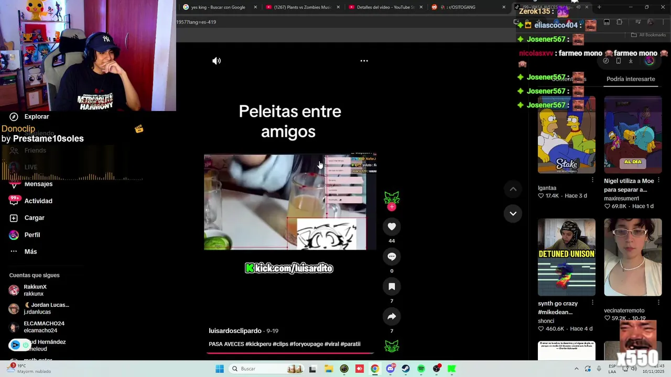Open options menu for synth go crazy video

593,303
